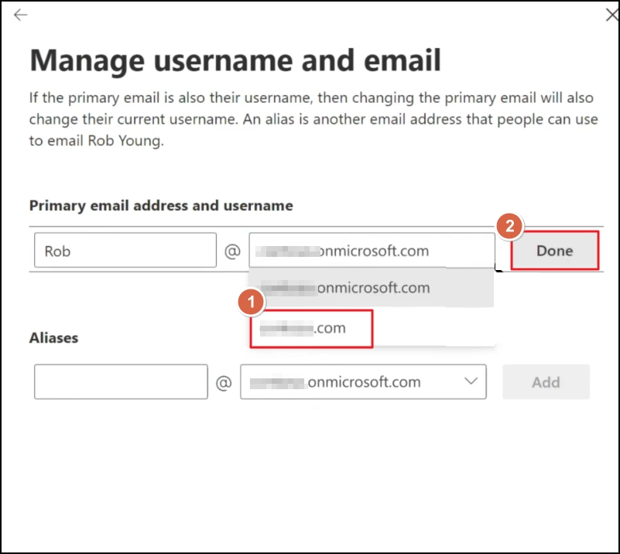Click the red highlight around the .com option
This screenshot has width=620, height=554.
(x=311, y=327)
